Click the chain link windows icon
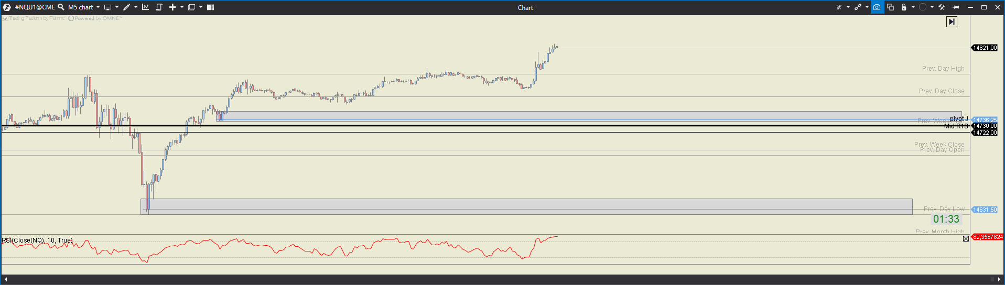The height and width of the screenshot is (285, 1005). (858, 7)
